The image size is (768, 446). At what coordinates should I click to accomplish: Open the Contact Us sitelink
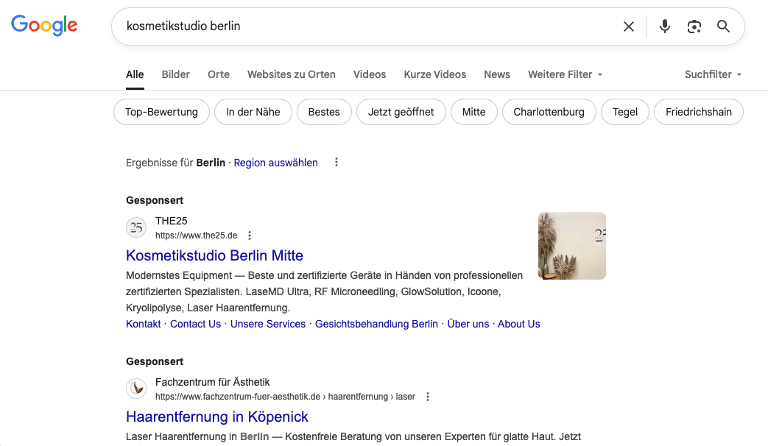(195, 324)
